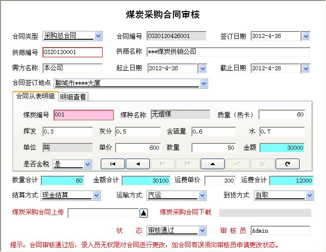The height and width of the screenshot is (252, 326).
Task: Click the 煤种名称 field 无烟煤
Action: click(x=180, y=114)
